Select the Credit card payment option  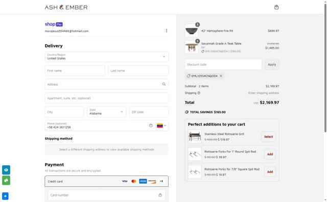pyautogui.click(x=107, y=181)
